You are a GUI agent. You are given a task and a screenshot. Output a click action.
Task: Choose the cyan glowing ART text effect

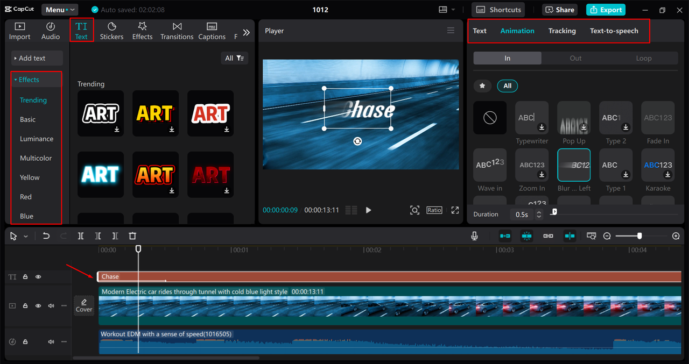[101, 175]
